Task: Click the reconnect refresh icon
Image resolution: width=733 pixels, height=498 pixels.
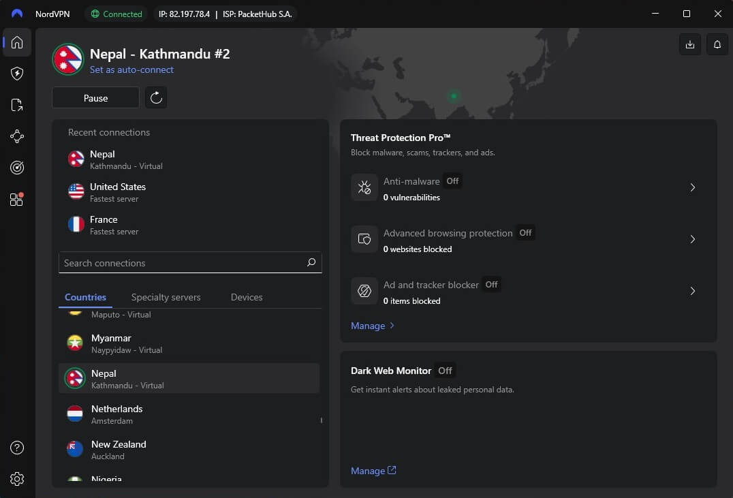Action: [156, 97]
